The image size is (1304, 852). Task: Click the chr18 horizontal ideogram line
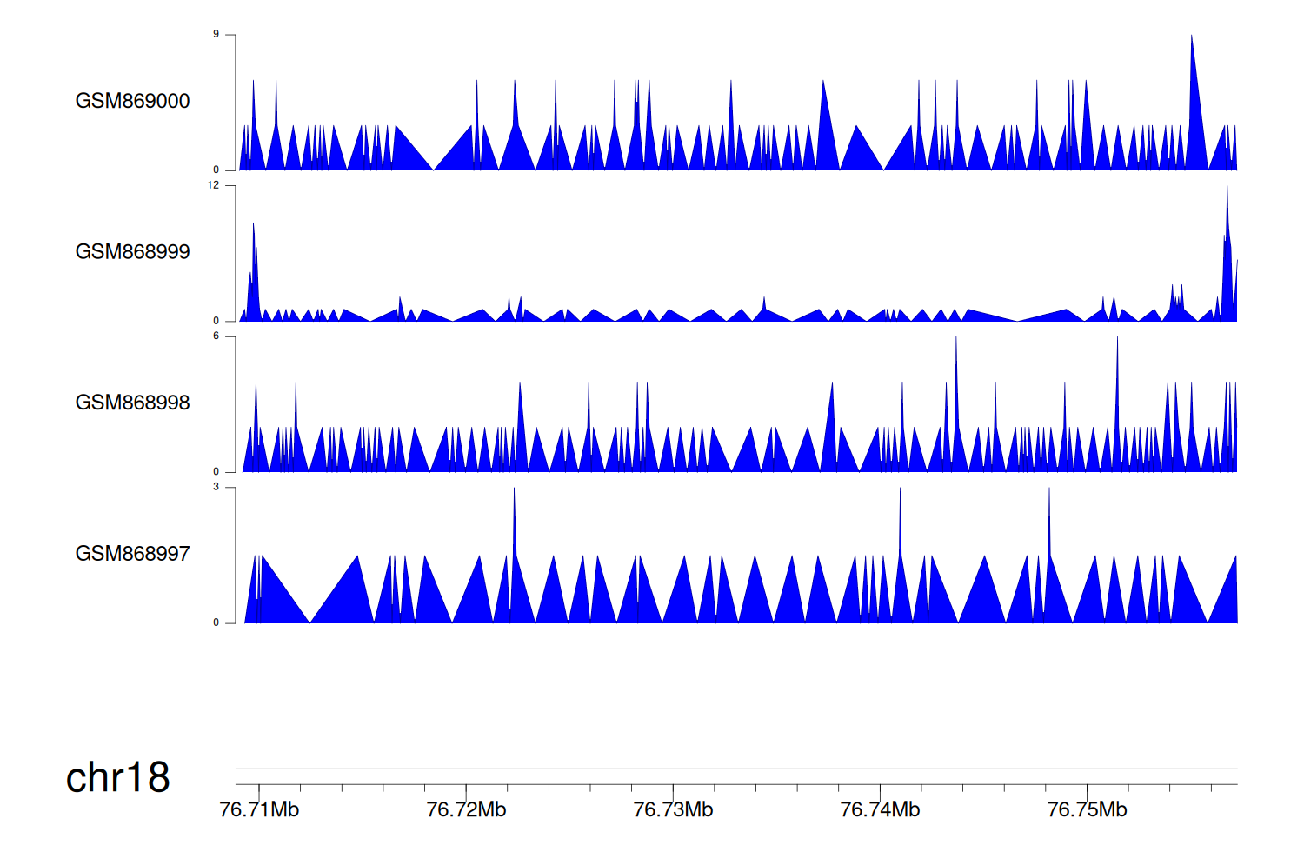click(x=735, y=769)
